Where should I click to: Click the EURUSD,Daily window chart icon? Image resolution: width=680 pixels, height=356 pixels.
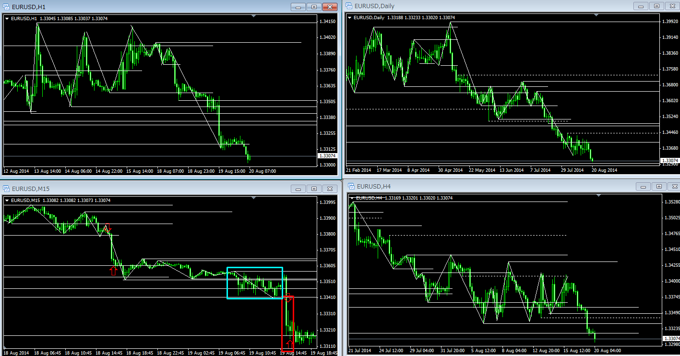click(x=348, y=6)
